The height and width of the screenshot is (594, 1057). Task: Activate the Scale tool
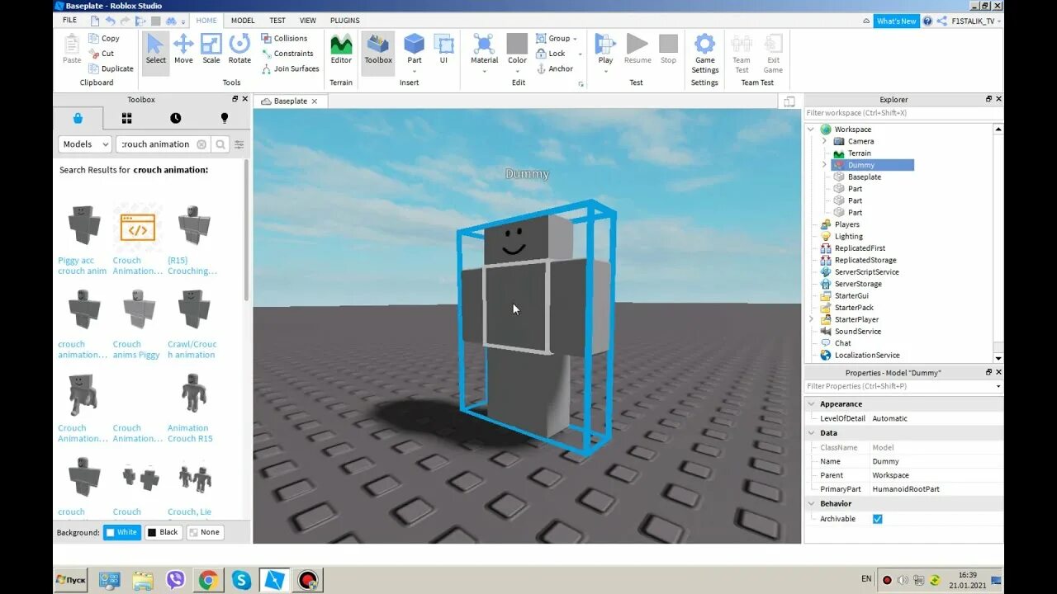[211, 49]
